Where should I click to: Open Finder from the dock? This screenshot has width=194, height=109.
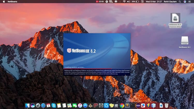[x=27, y=106]
